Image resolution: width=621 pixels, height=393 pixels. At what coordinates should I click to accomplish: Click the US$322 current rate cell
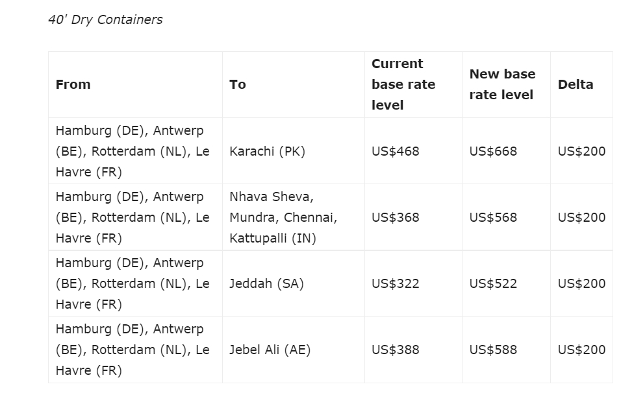(x=395, y=283)
